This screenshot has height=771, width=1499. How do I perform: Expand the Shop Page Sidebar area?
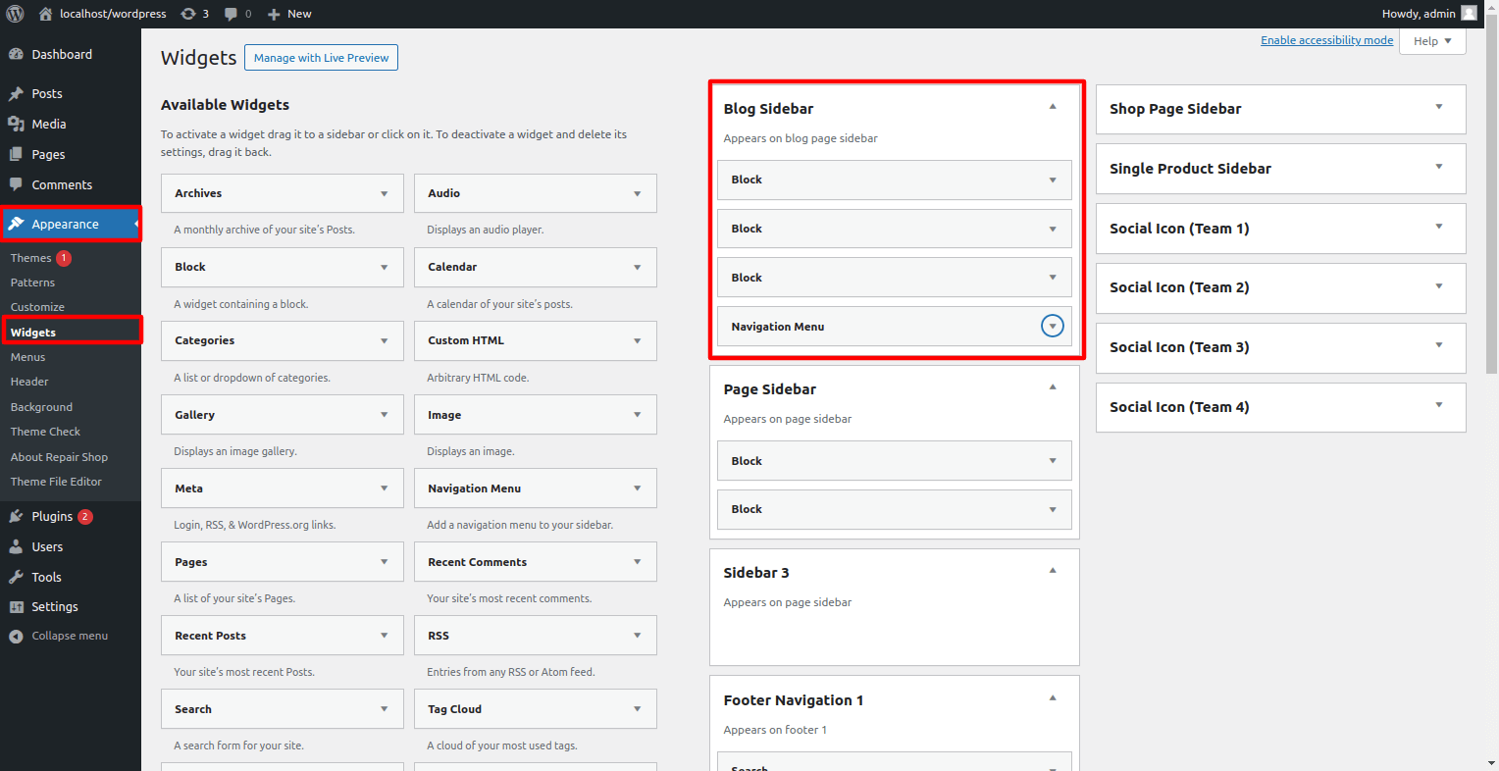pyautogui.click(x=1439, y=108)
